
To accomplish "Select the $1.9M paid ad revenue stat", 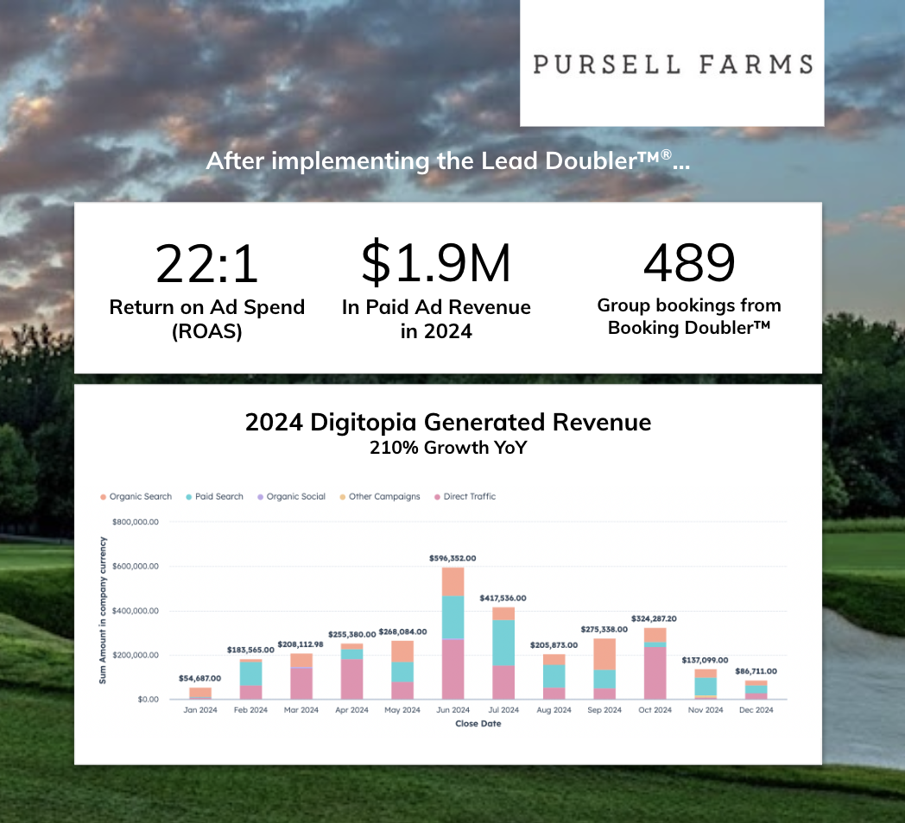I will pos(436,264).
